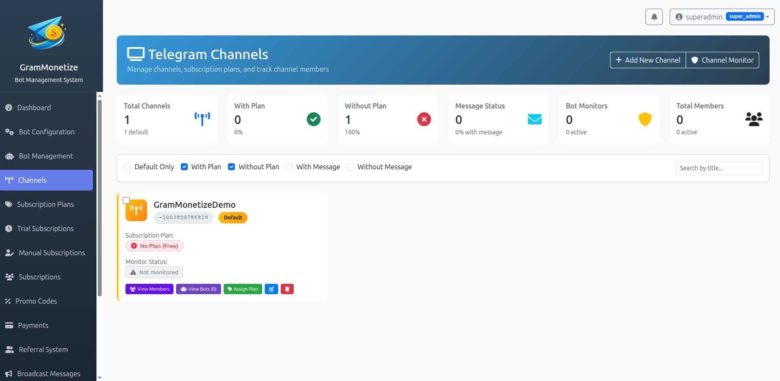The height and width of the screenshot is (381, 780).
Task: Click the yellow Default badge
Action: pos(233,218)
